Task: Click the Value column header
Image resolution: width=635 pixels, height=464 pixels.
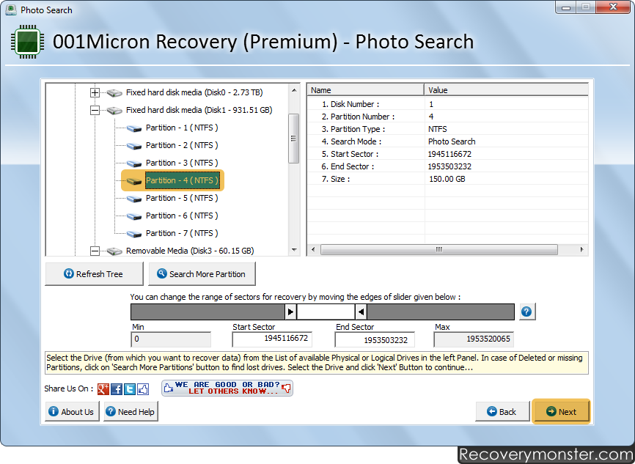Action: click(x=506, y=90)
